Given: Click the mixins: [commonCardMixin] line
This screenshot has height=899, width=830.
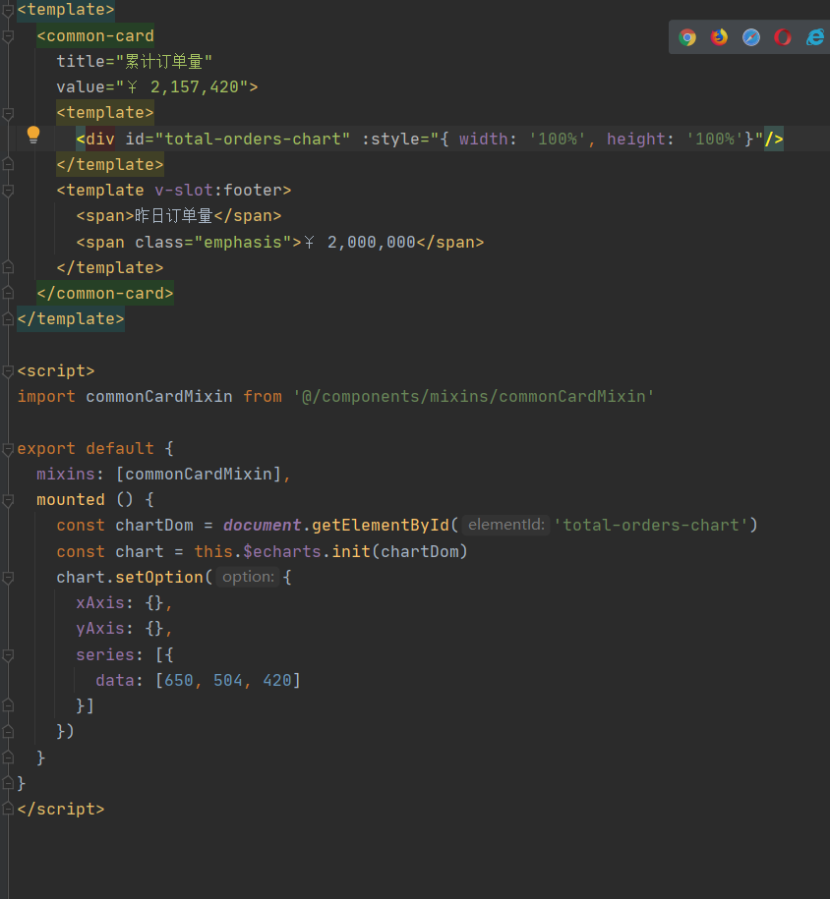Looking at the screenshot, I should (x=163, y=475).
